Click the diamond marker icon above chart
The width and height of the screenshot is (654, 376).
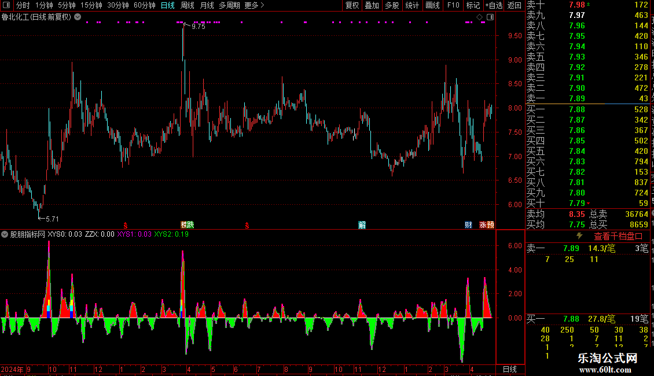tap(480, 17)
